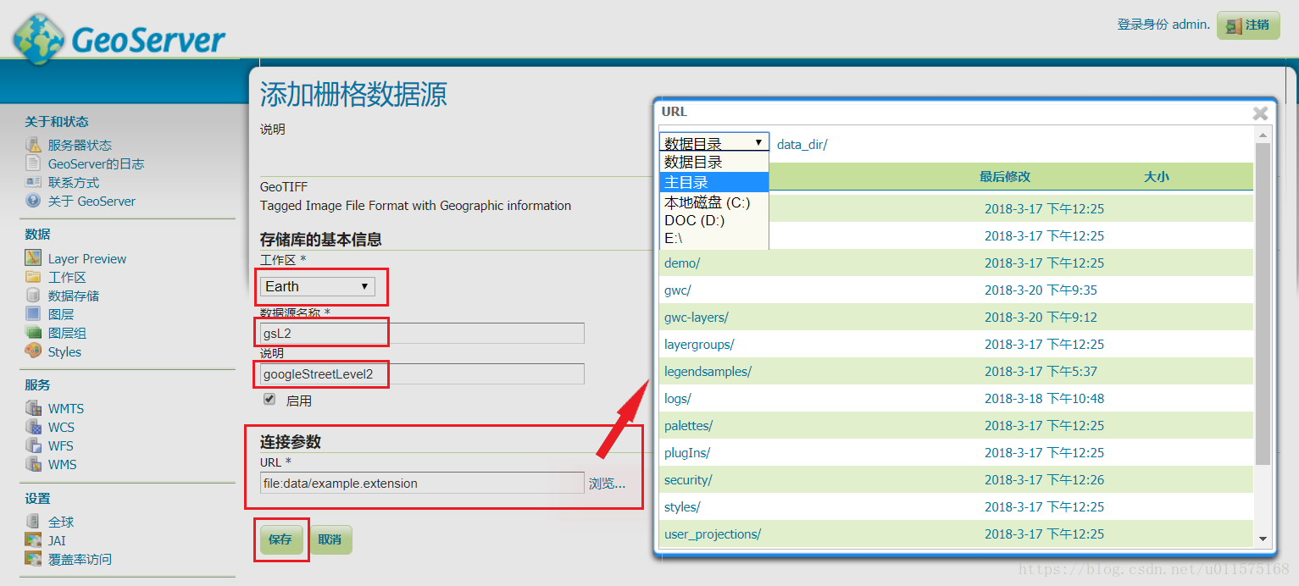Choose 主目录 from the dropdown list
This screenshot has width=1299, height=586.
pyautogui.click(x=713, y=182)
